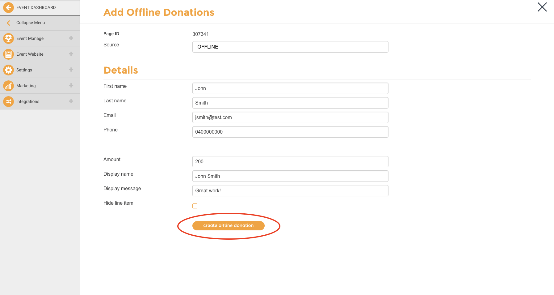Go to the EVENT DASHBOARD link
The height and width of the screenshot is (295, 554).
(36, 7)
